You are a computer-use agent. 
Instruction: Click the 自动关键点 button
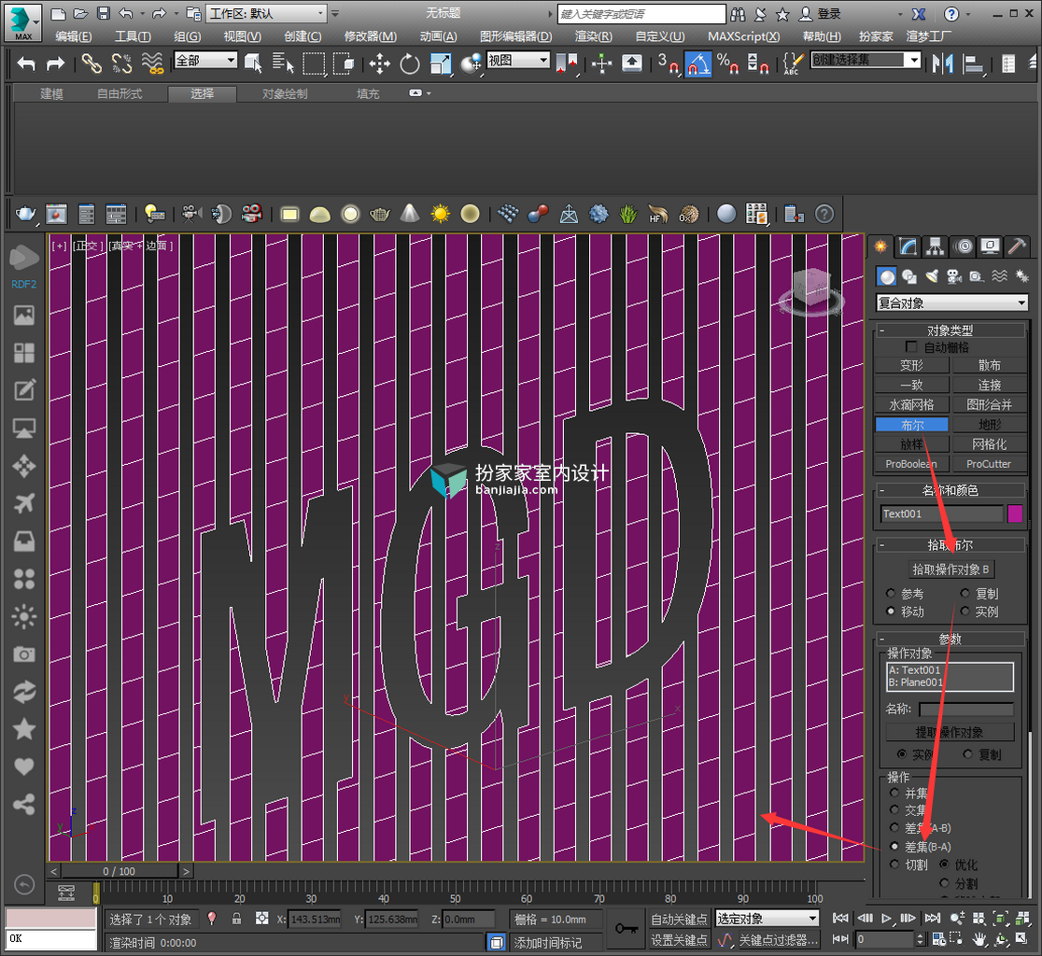pos(679,919)
